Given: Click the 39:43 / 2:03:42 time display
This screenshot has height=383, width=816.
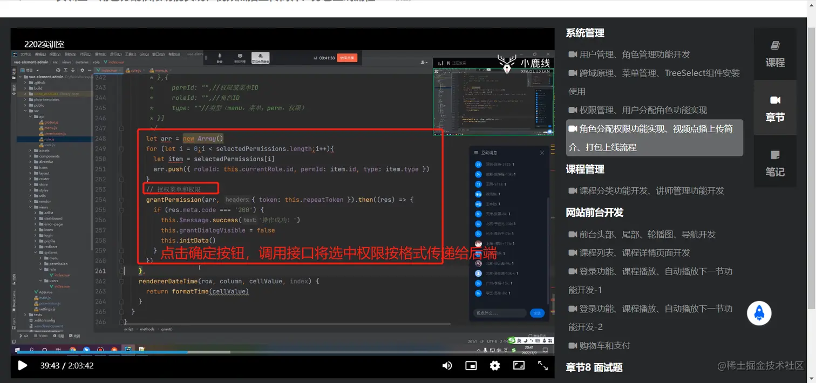Looking at the screenshot, I should [67, 366].
